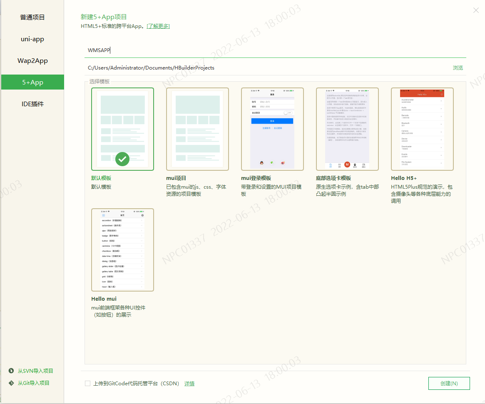Close the new project dialog
485x404 pixels.
point(476,10)
